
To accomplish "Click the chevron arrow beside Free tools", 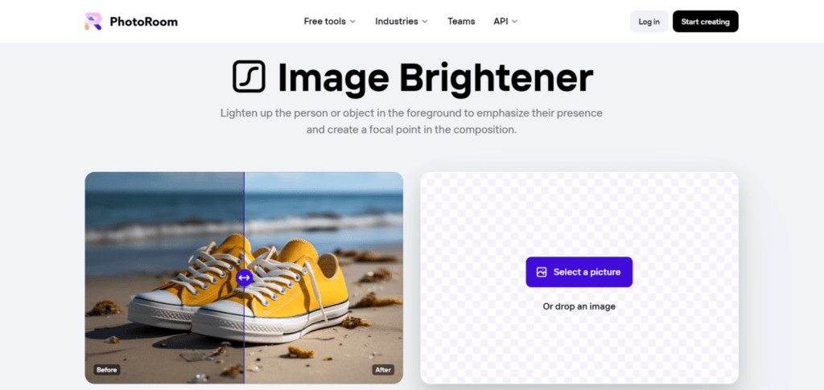I will pyautogui.click(x=352, y=22).
